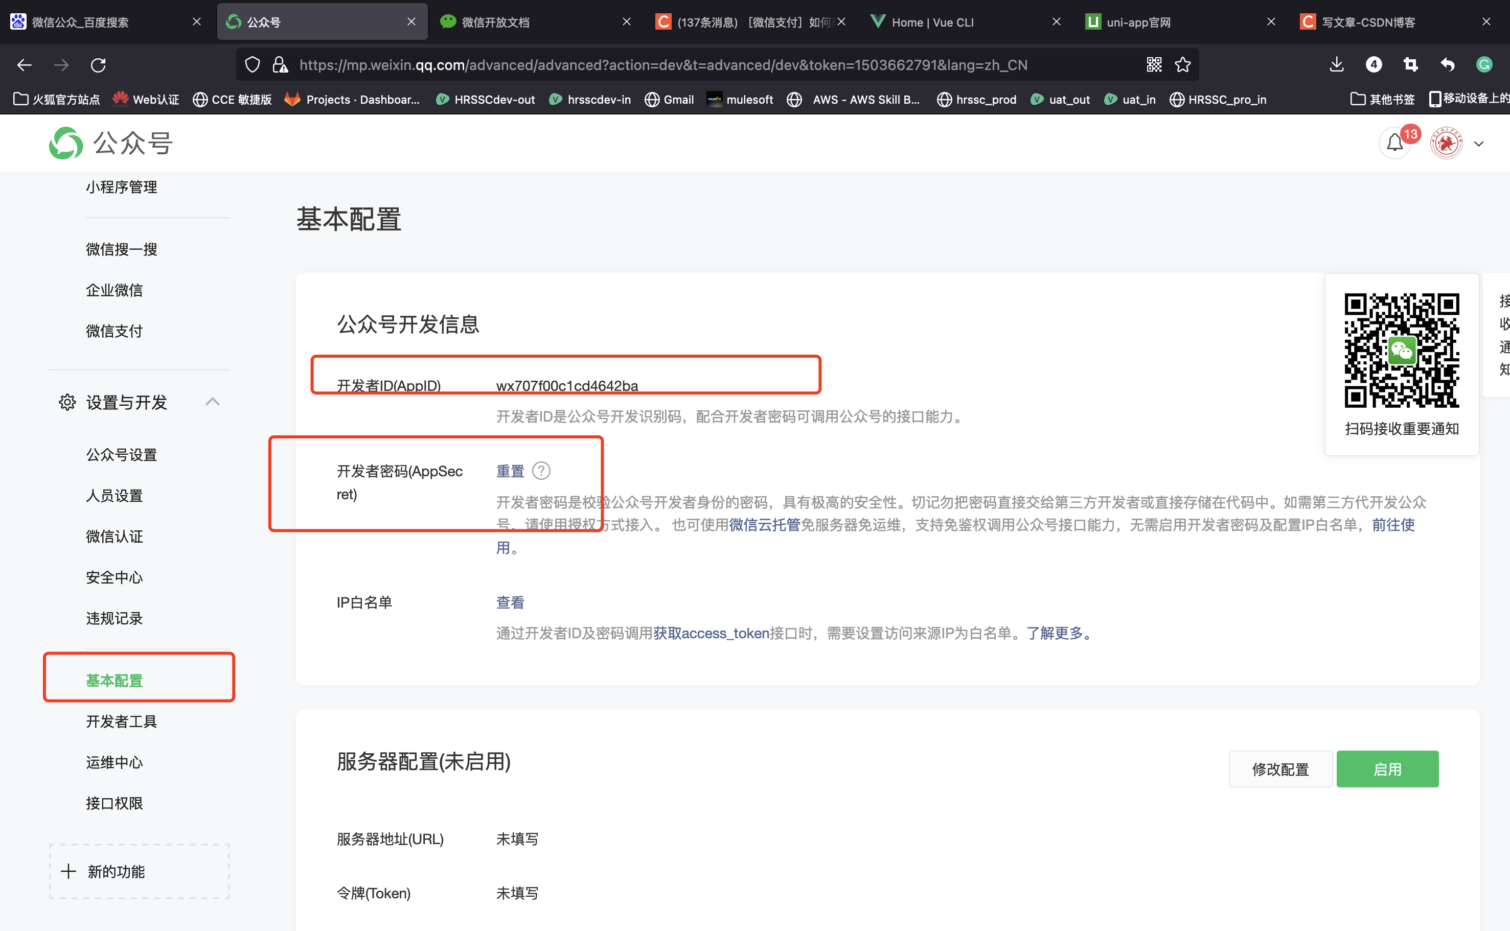Open the Gmail bookmark
The image size is (1510, 931).
point(669,99)
